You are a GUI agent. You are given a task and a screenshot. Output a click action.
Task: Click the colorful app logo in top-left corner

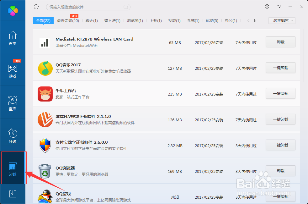pyautogui.click(x=13, y=10)
